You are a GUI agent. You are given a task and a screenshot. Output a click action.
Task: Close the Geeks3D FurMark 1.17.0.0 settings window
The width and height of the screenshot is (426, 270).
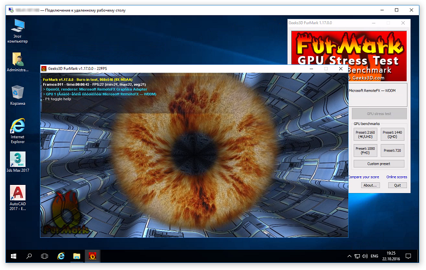403,23
